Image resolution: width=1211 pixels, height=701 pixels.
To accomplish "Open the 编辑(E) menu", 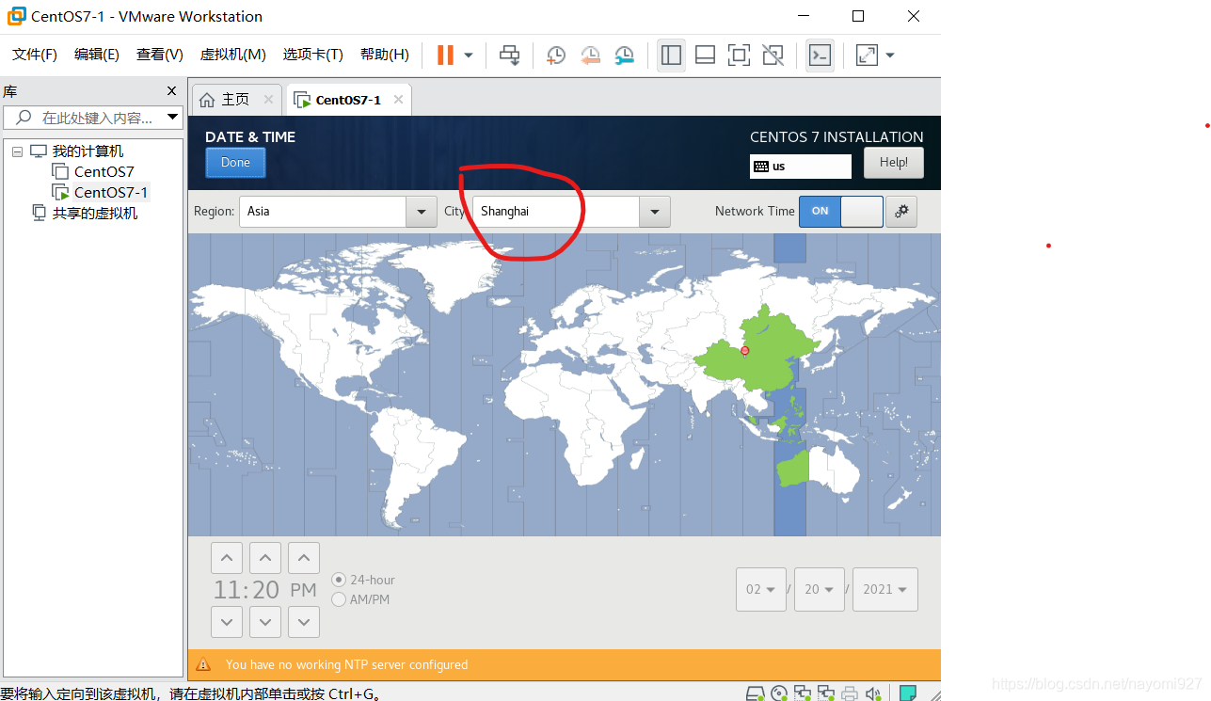I will tap(97, 55).
